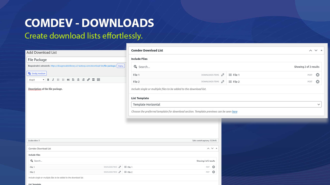
Task: Toggle italic formatting in the editor toolbar
Action: [53, 80]
